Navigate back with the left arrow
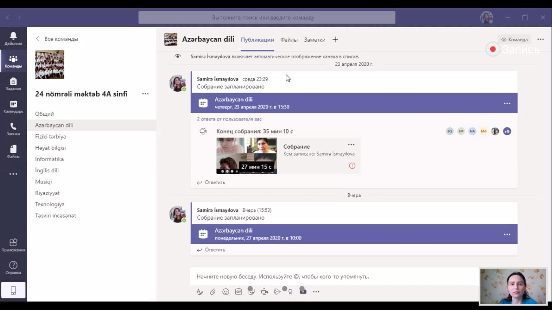The height and width of the screenshot is (310, 552). pyautogui.click(x=8, y=18)
